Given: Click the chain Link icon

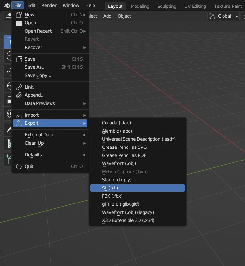Looking at the screenshot, I should 19,87.
